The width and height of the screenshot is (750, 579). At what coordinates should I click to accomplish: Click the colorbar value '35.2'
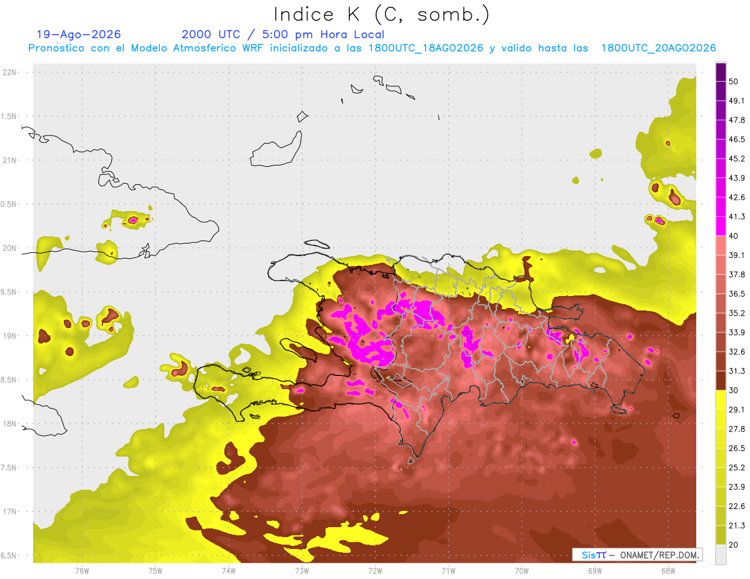[737, 314]
